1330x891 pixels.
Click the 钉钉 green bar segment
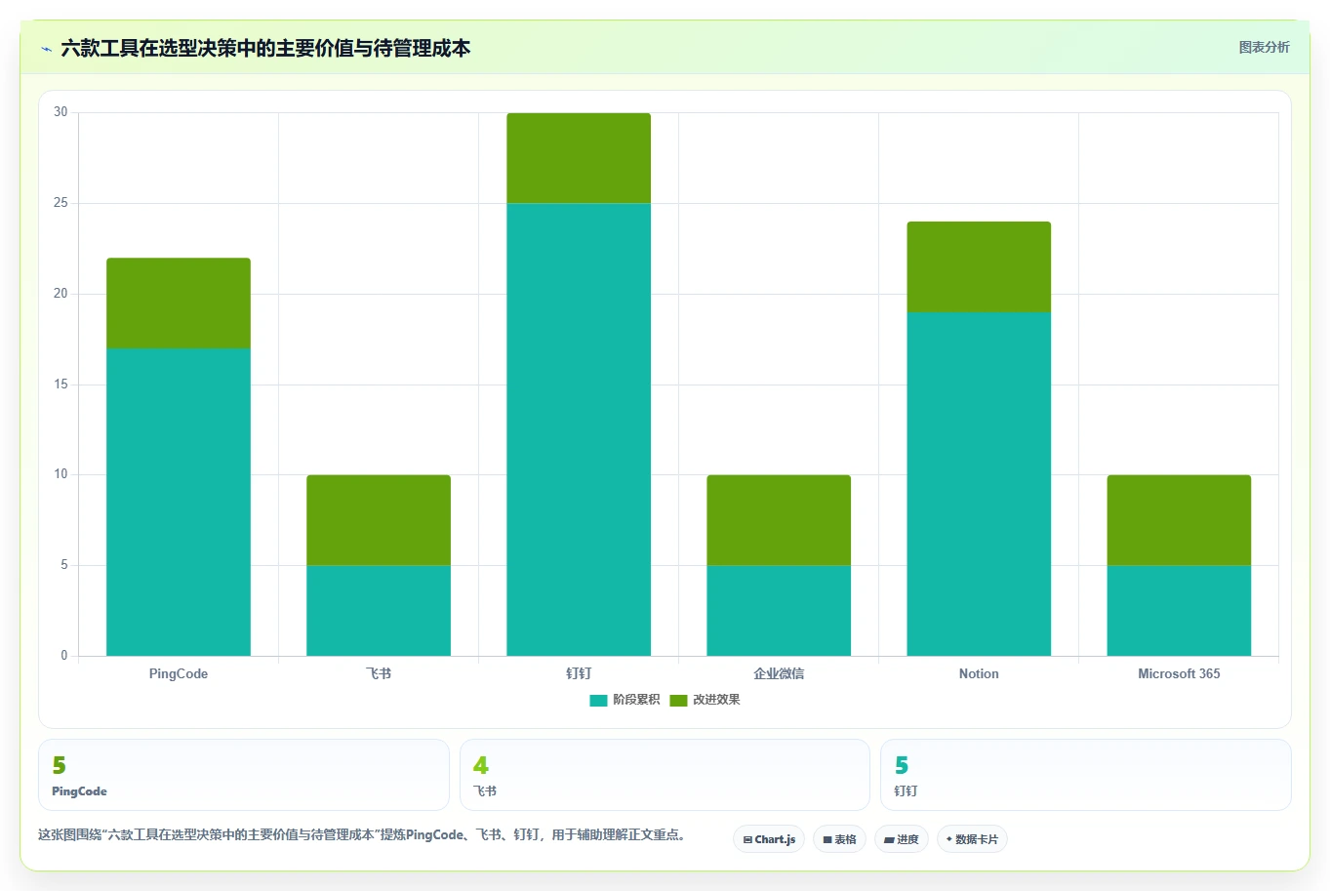point(579,158)
